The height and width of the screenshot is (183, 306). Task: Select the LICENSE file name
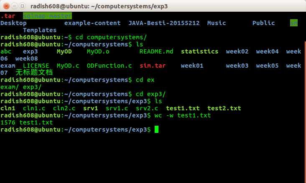click(x=36, y=66)
